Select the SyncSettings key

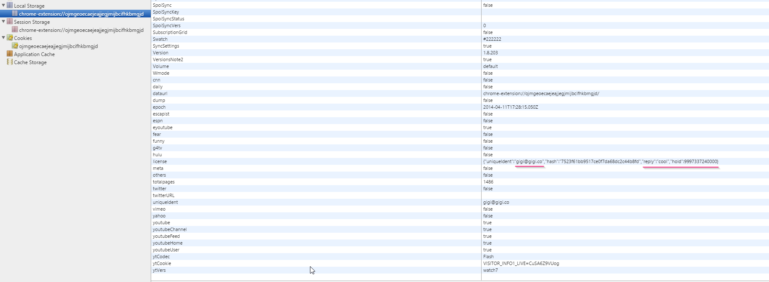[x=166, y=46]
